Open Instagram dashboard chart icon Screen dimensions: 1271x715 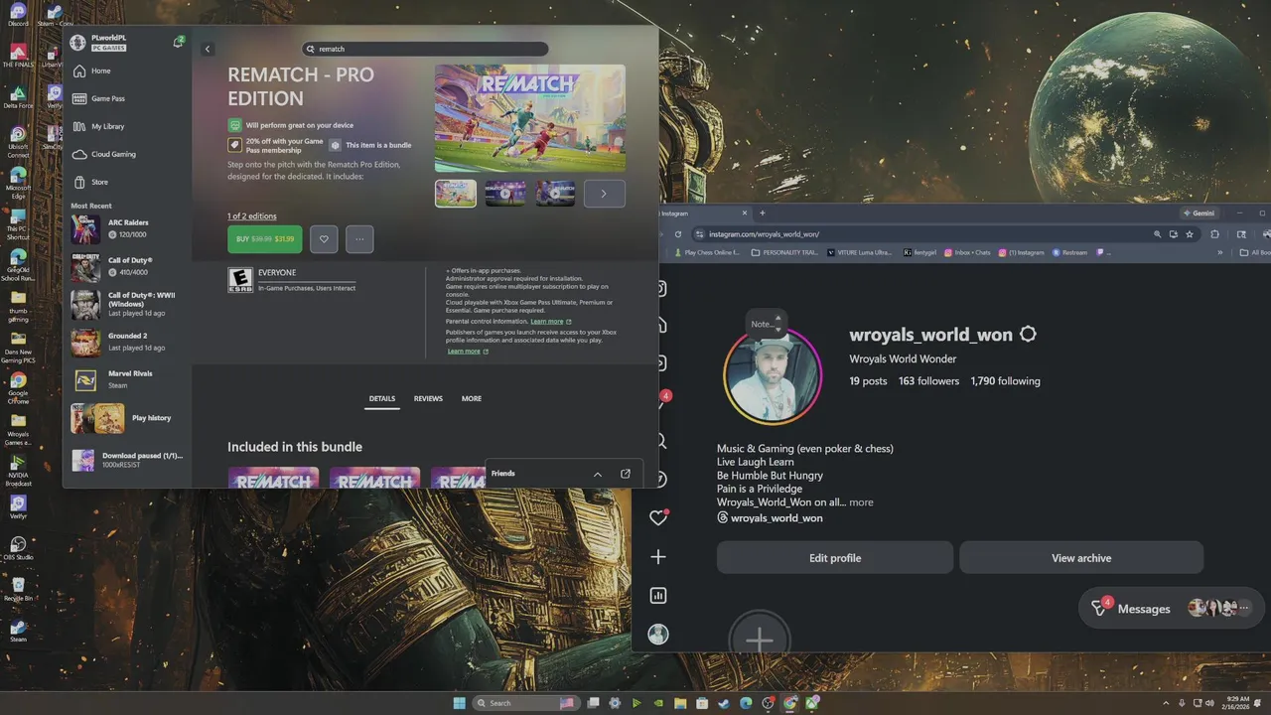click(x=657, y=596)
